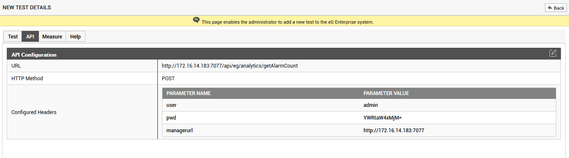Image resolution: width=569 pixels, height=158 pixels.
Task: Select the user parameter row
Action: [359, 105]
